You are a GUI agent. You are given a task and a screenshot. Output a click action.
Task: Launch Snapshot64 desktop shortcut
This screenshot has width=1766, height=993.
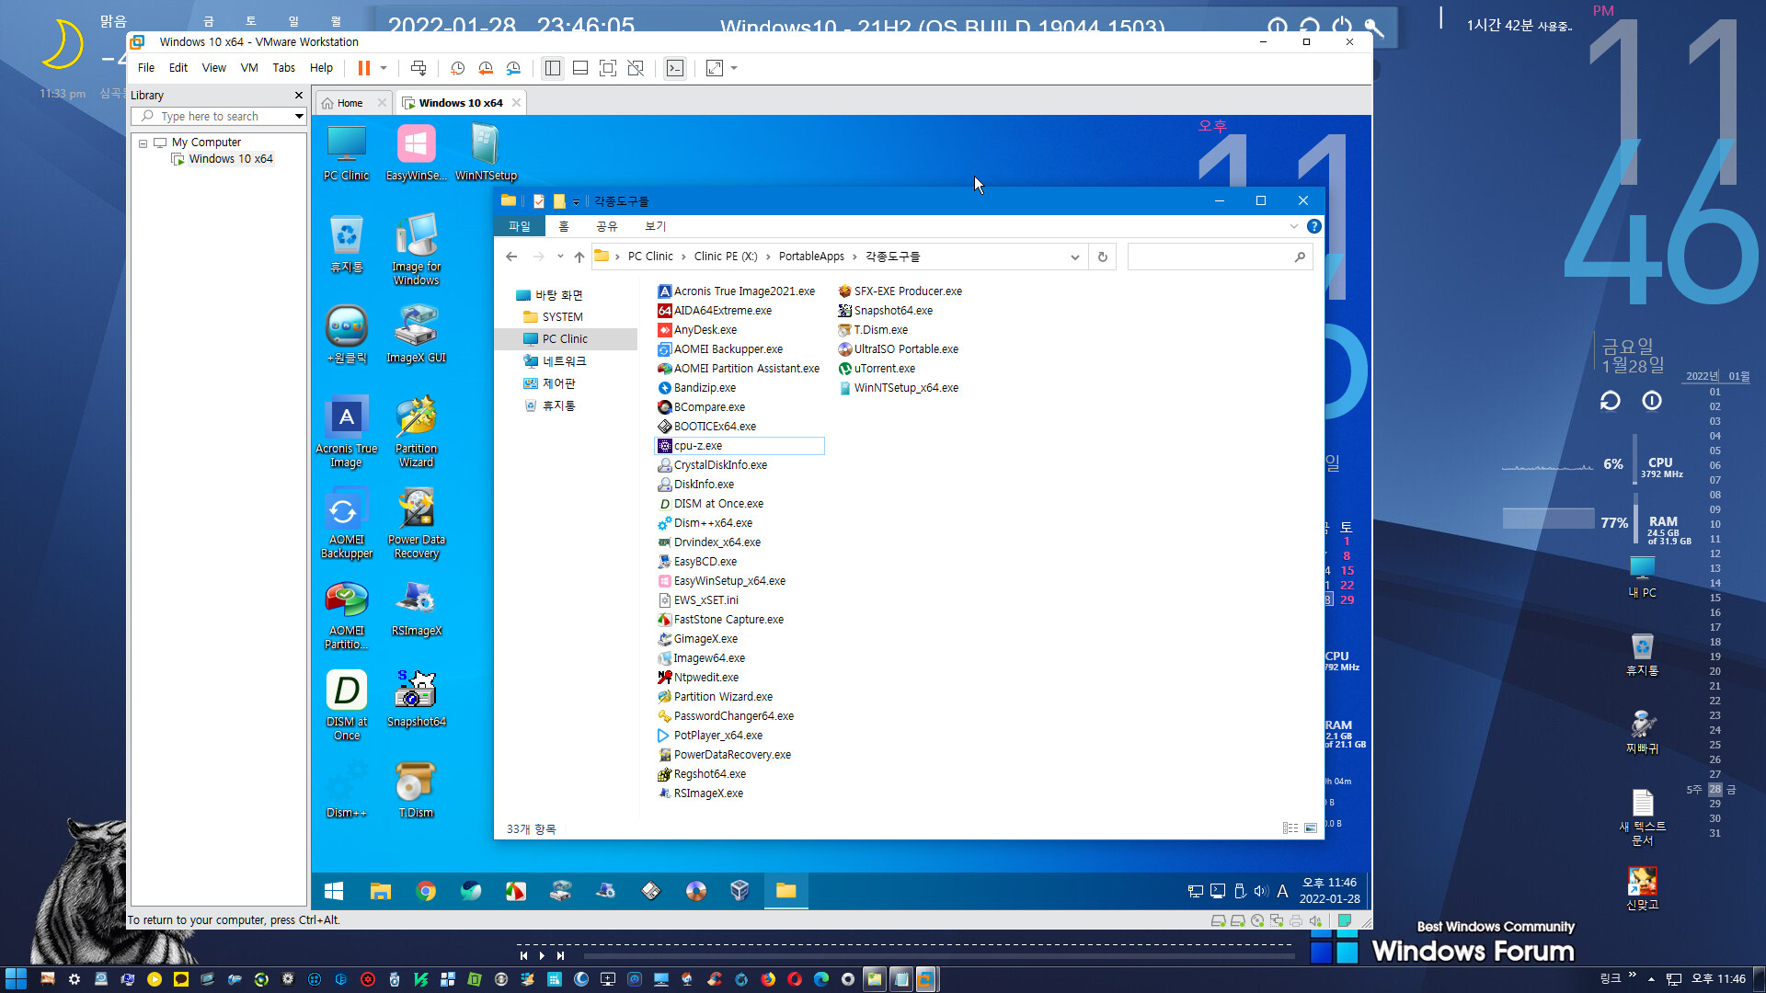[416, 698]
